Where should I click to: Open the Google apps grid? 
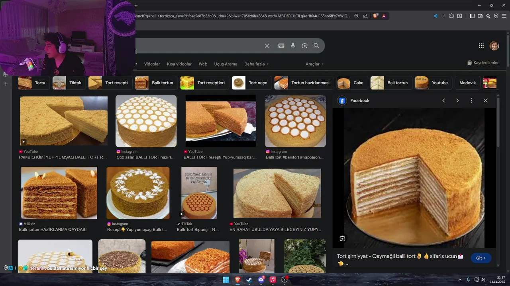[x=481, y=46]
